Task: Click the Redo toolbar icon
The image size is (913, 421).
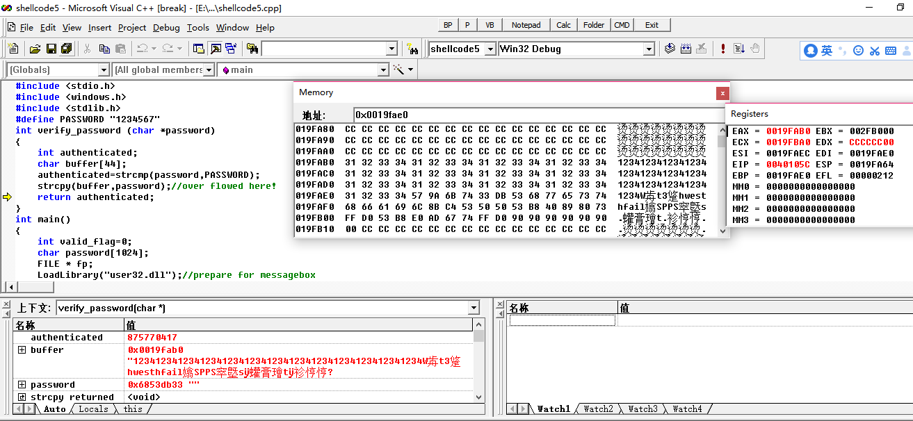Action: (x=168, y=49)
